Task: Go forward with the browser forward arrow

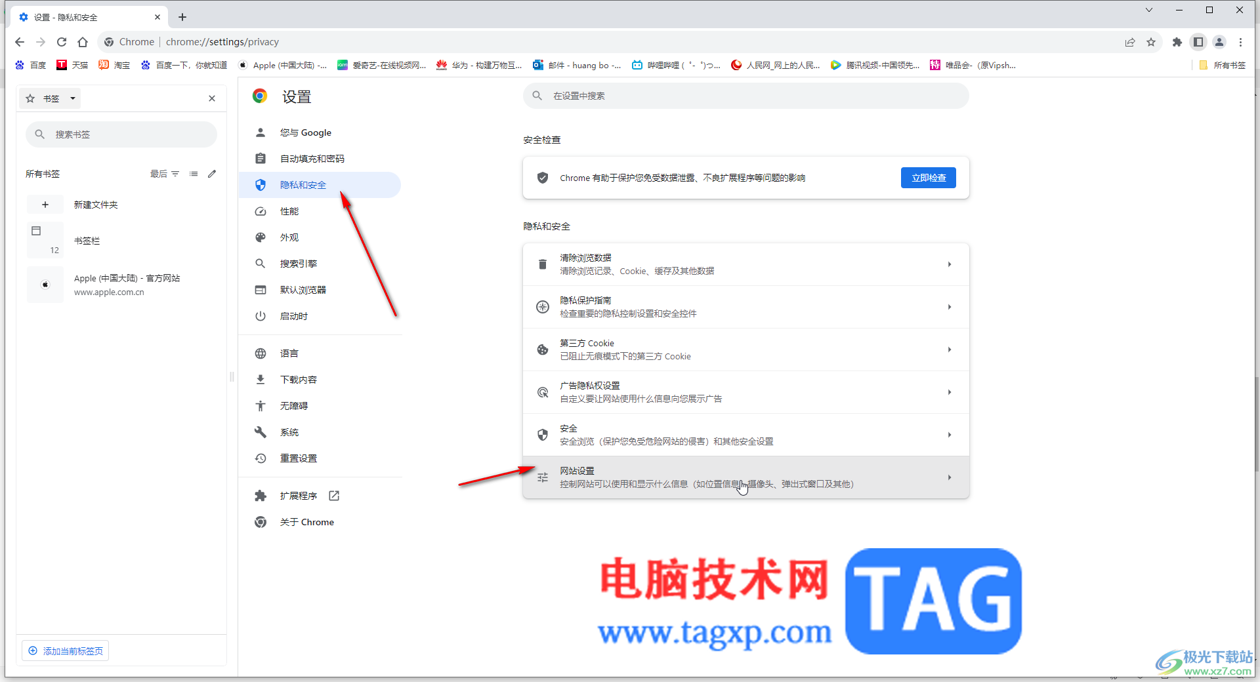Action: [x=41, y=42]
